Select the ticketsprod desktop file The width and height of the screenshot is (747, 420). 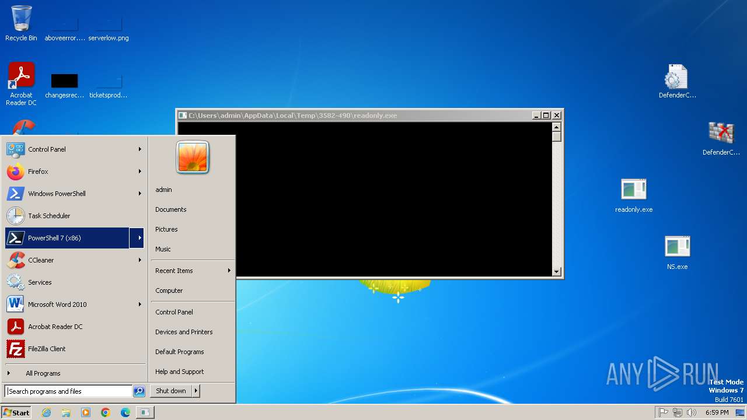click(x=109, y=85)
